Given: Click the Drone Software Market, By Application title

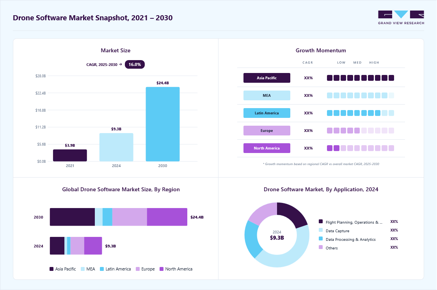Looking at the screenshot, I should coord(321,189).
